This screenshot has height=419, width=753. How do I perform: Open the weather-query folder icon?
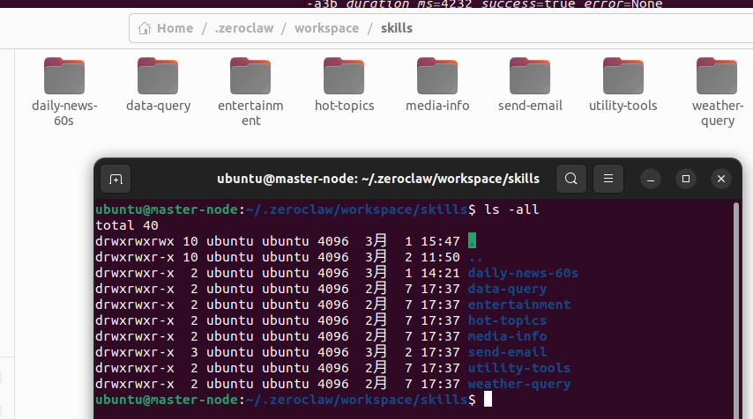(717, 76)
